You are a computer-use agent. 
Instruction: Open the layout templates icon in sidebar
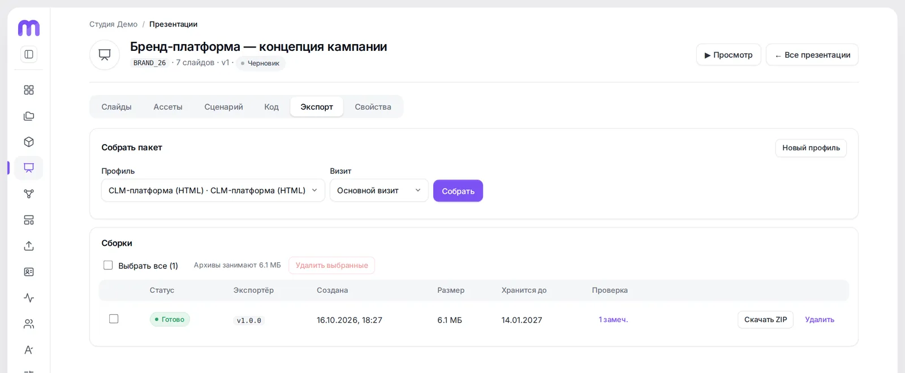click(x=29, y=220)
